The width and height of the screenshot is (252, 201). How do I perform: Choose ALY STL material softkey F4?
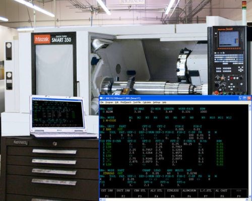point(156,193)
